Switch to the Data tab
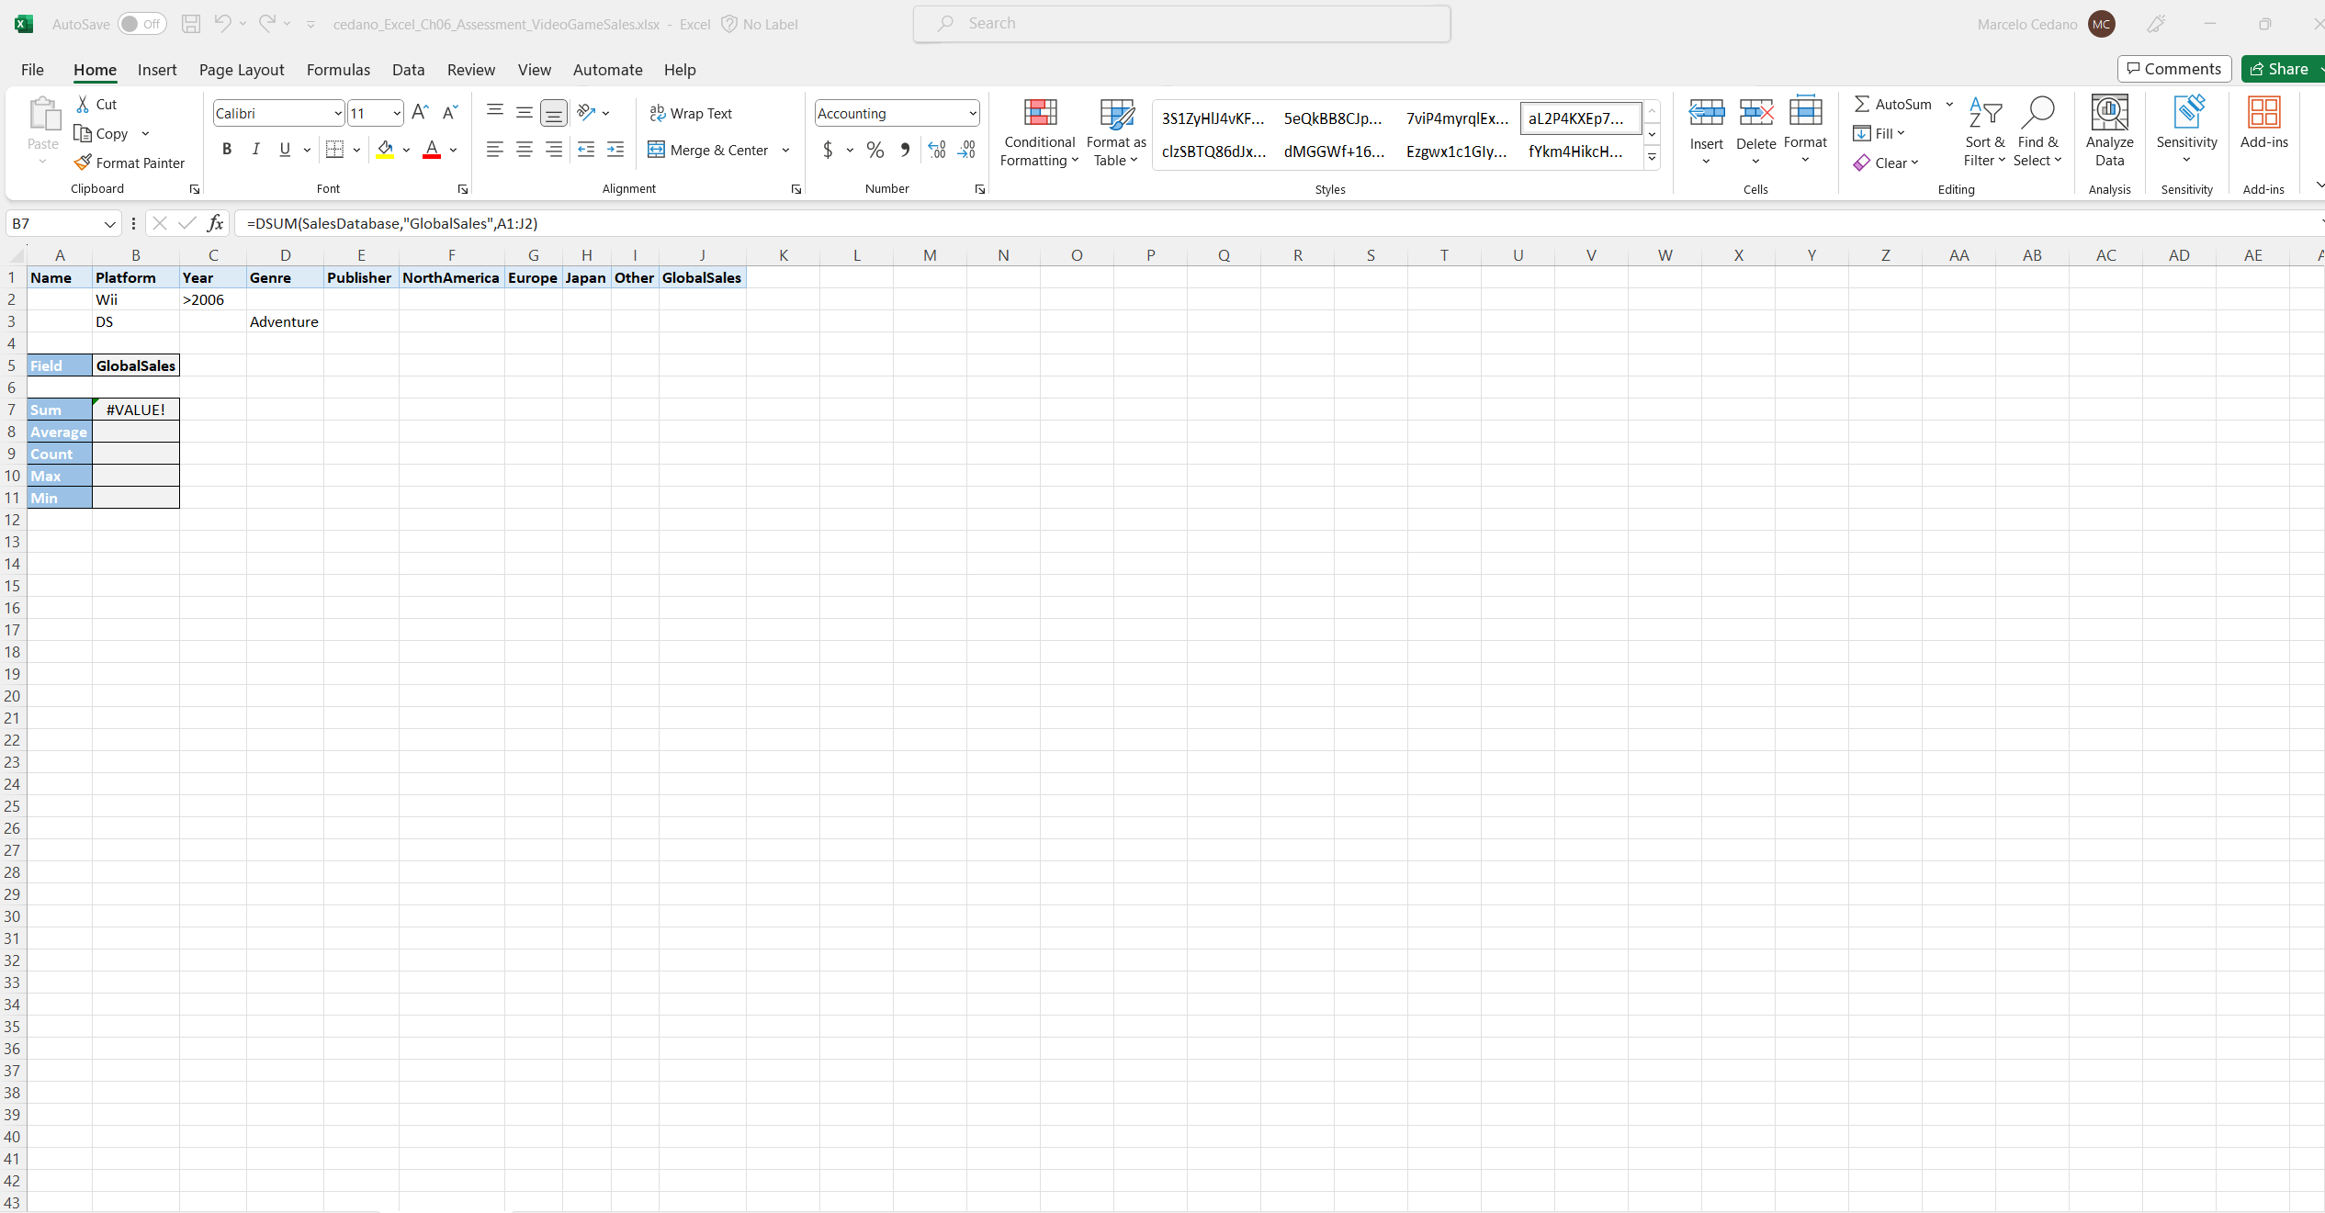The image size is (2325, 1213). [x=408, y=70]
